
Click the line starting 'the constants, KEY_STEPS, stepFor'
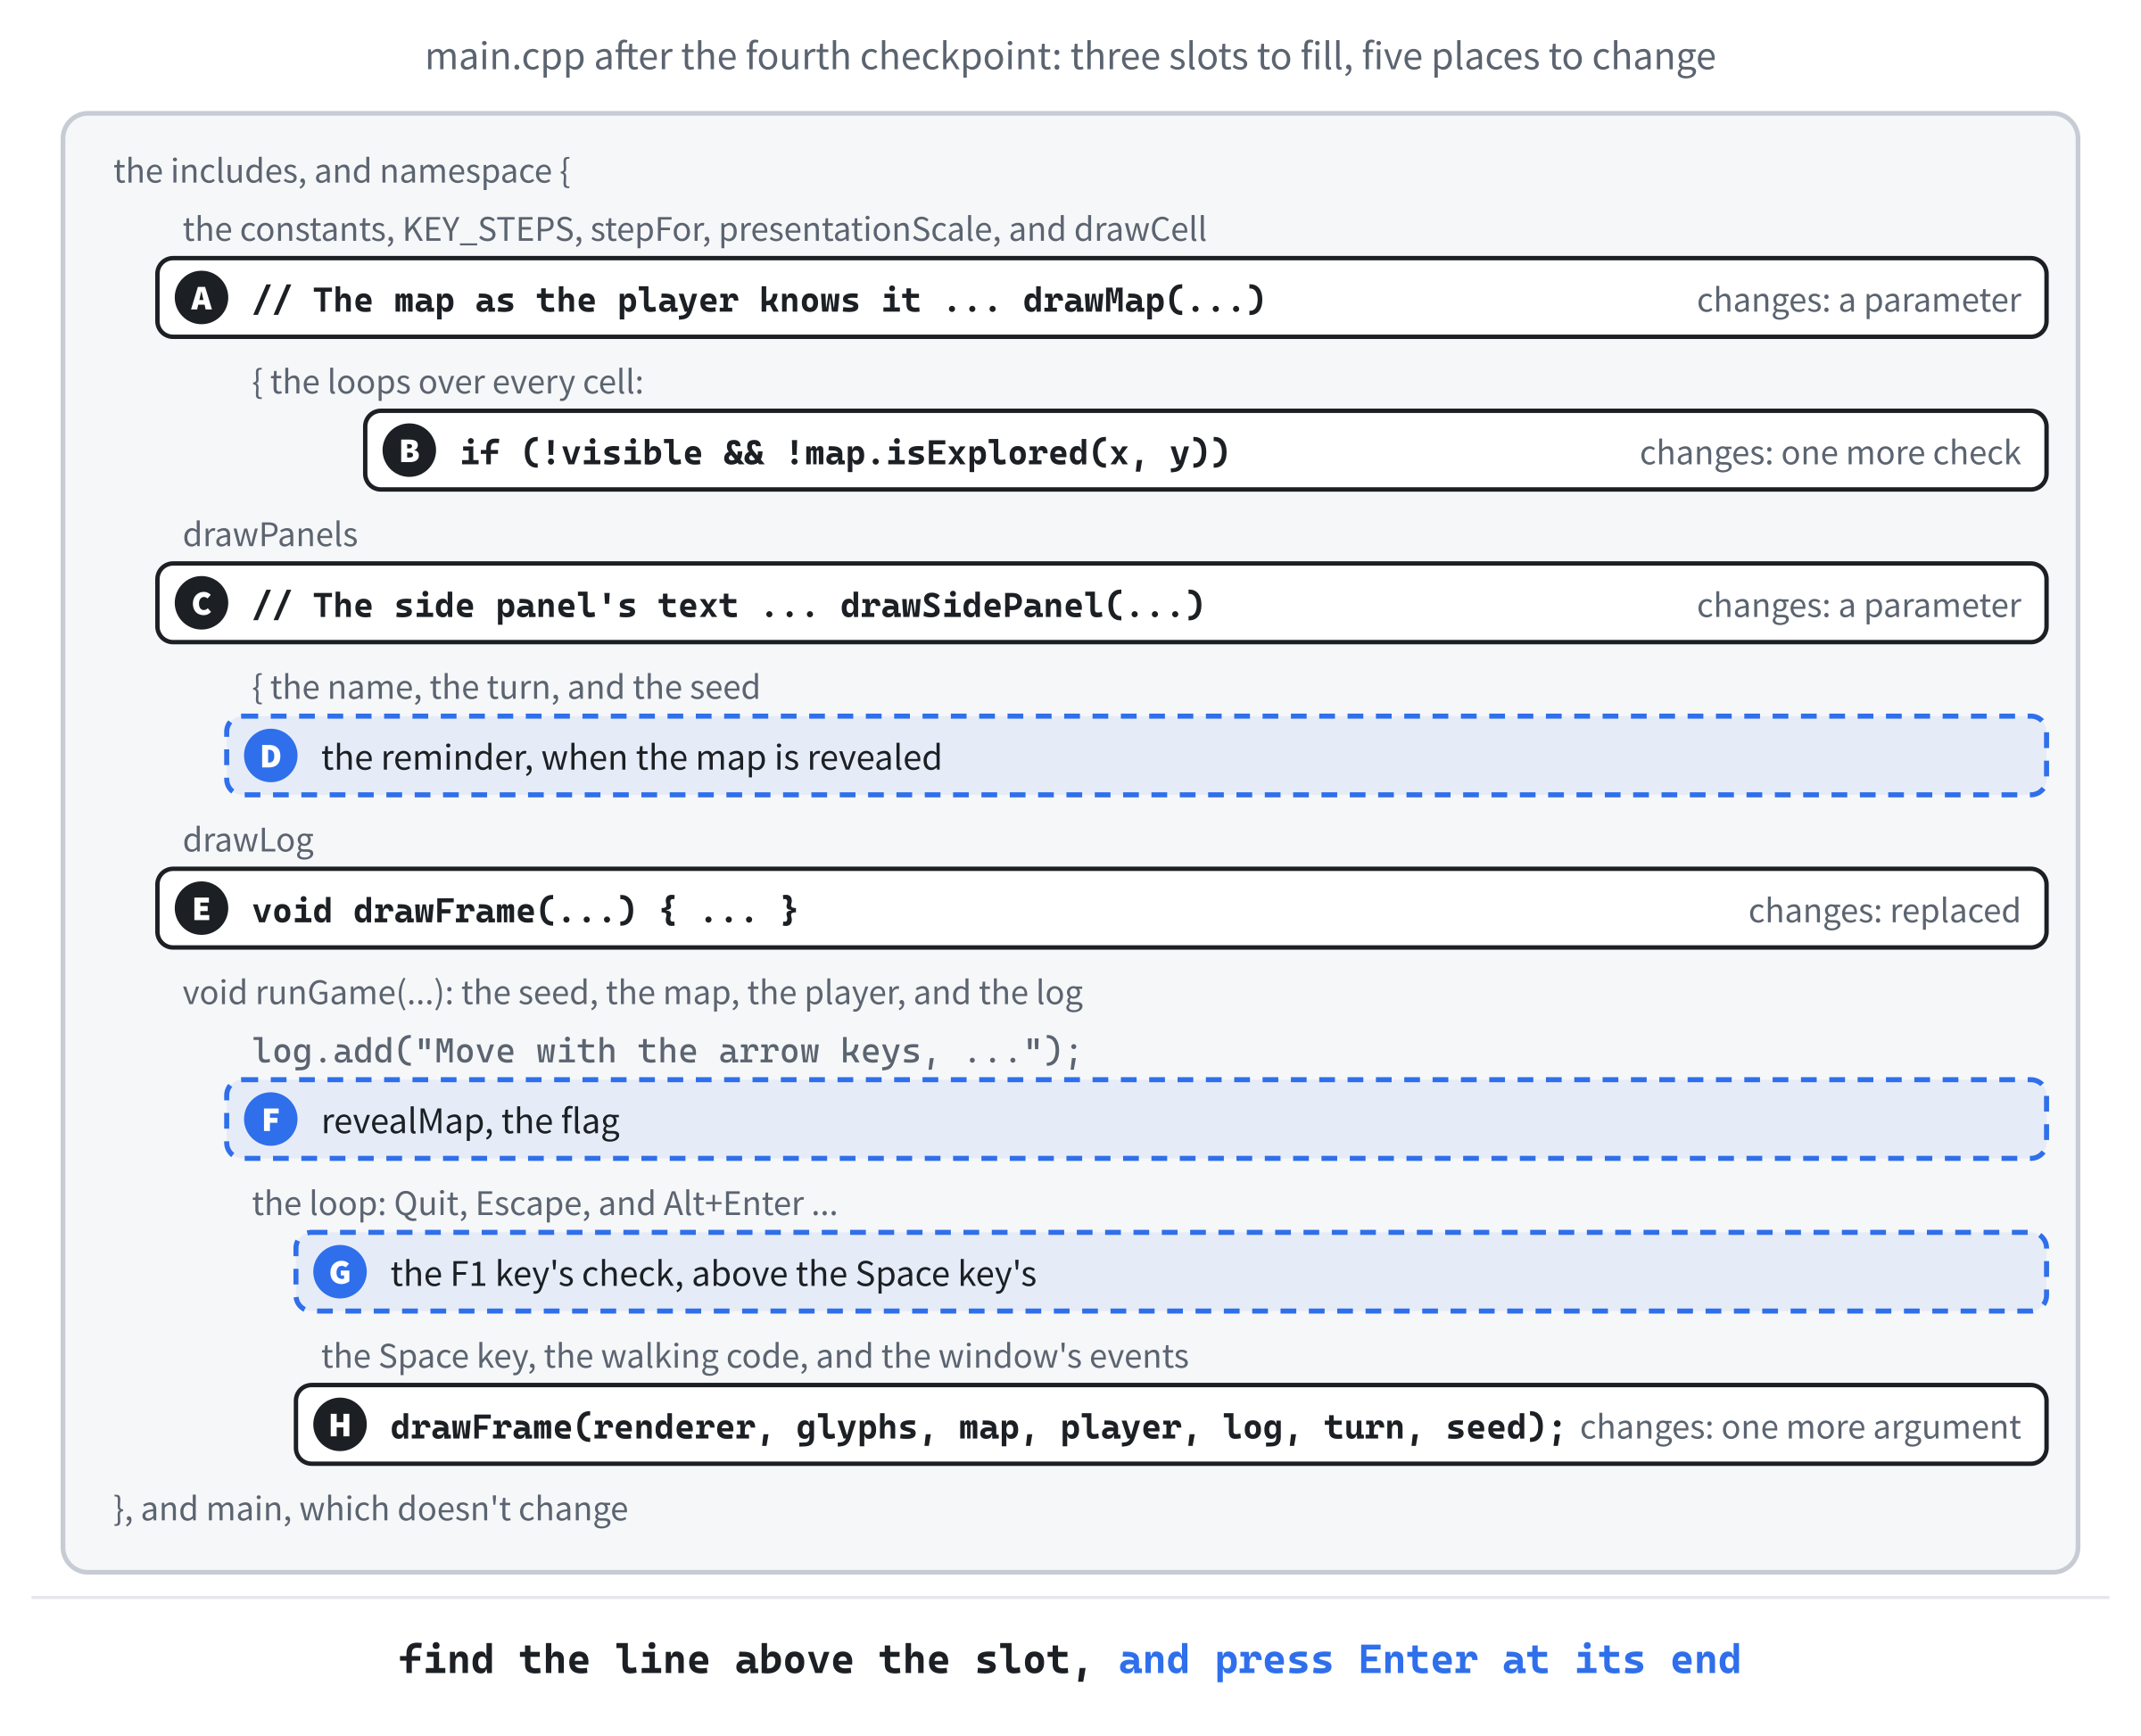pos(694,229)
